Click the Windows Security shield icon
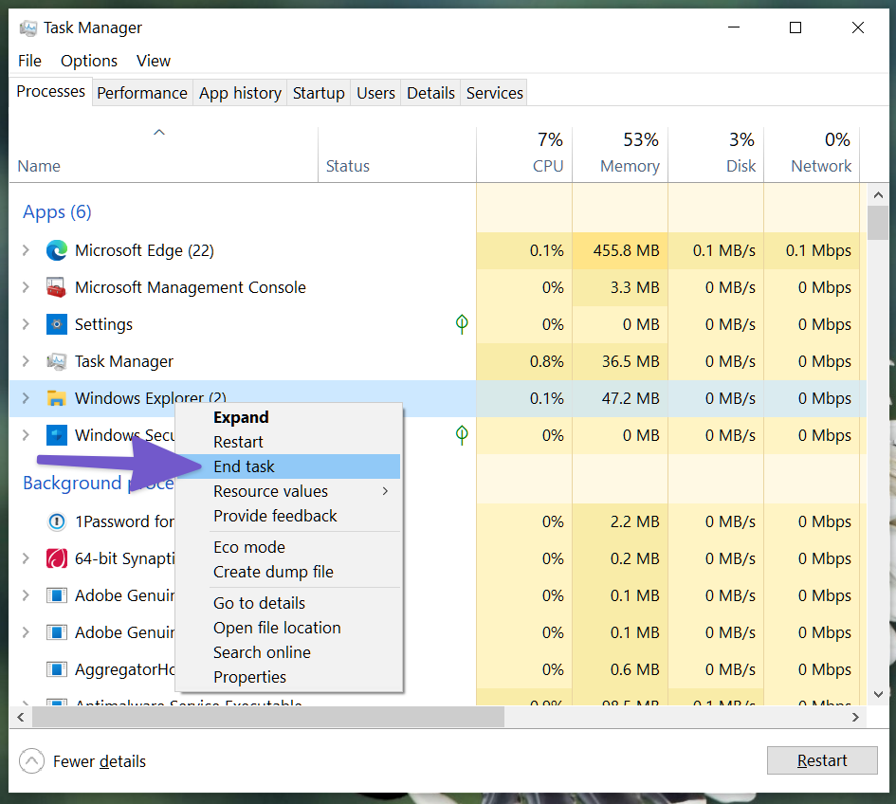Screen dimensions: 896x804 (x=57, y=435)
